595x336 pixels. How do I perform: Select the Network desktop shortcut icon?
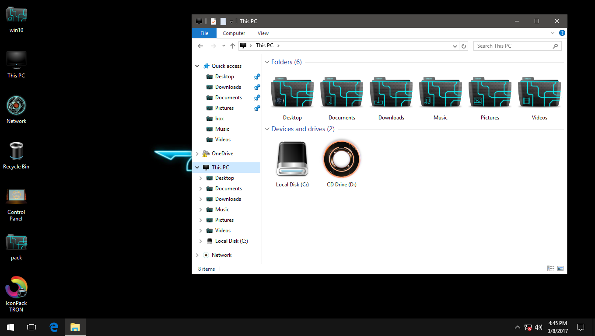pos(16,110)
